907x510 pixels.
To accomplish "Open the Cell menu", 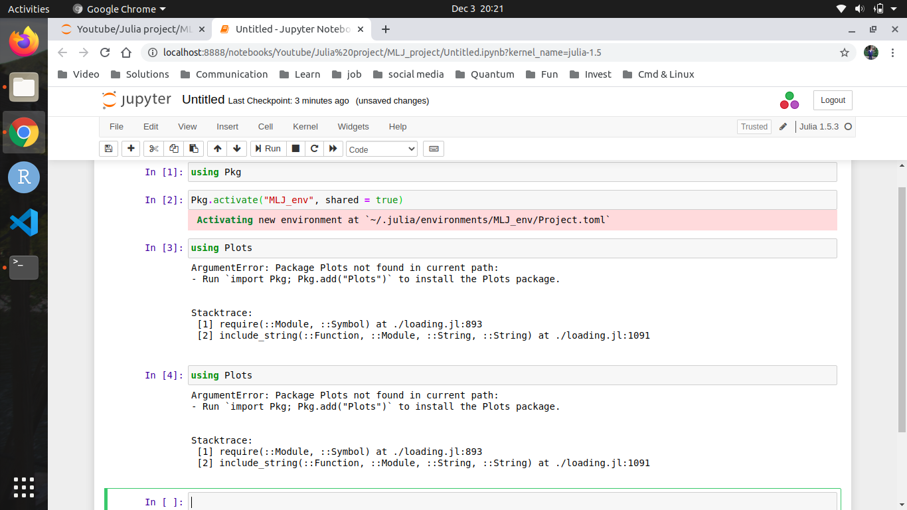I will [266, 126].
